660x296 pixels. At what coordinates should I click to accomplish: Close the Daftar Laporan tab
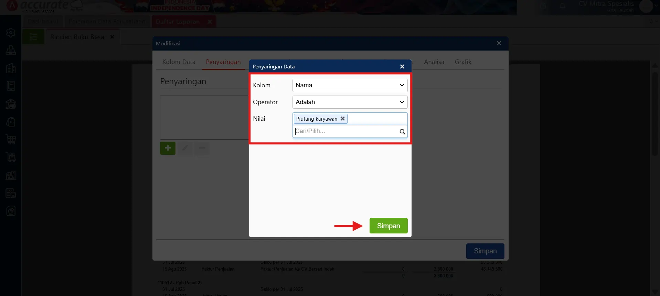pyautogui.click(x=210, y=22)
